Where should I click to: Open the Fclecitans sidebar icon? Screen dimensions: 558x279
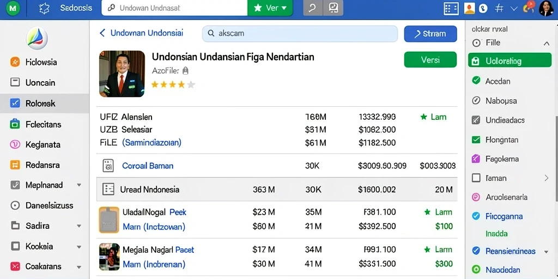click(15, 124)
